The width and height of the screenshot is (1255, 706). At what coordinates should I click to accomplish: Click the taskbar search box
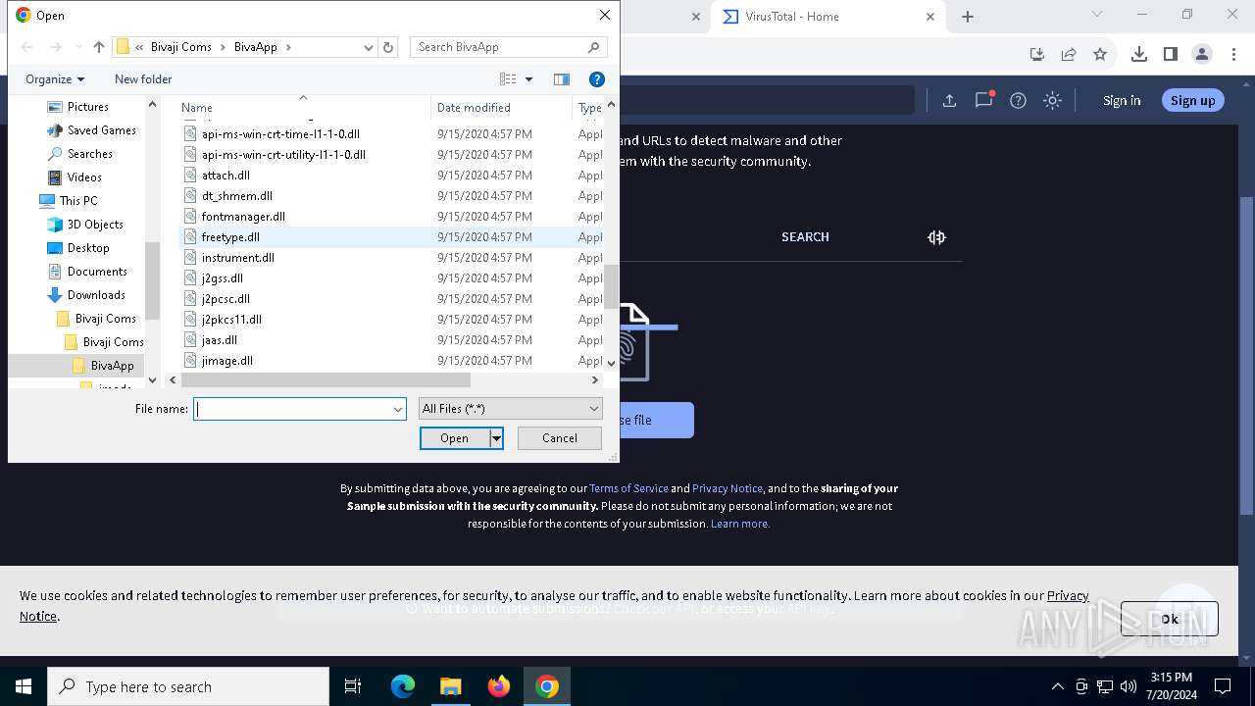(188, 686)
